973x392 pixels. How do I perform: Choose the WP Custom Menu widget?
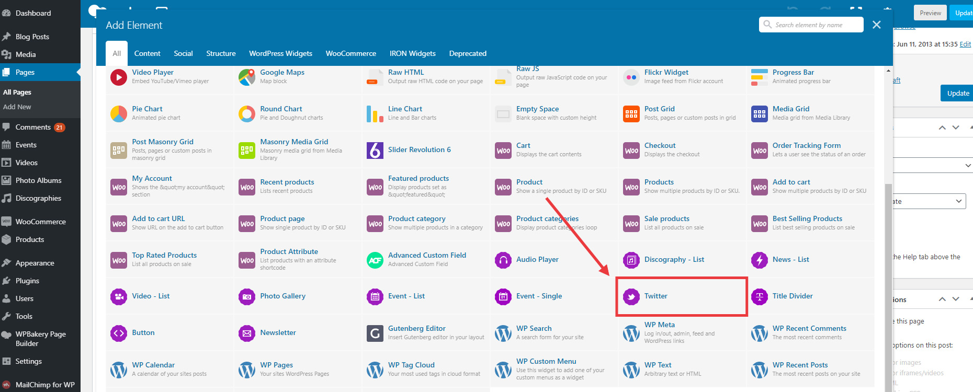[x=555, y=369]
